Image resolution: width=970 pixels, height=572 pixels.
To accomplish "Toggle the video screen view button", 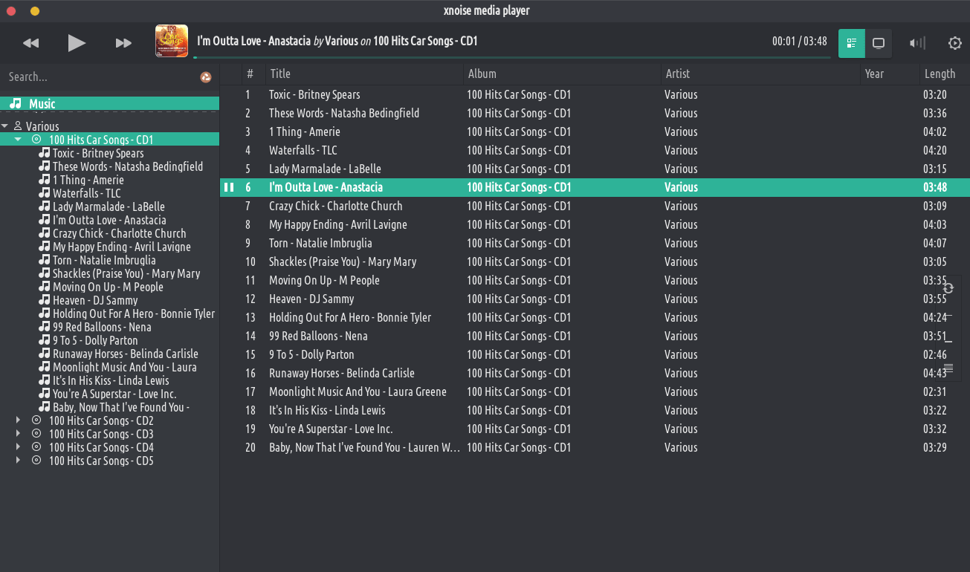I will (879, 43).
